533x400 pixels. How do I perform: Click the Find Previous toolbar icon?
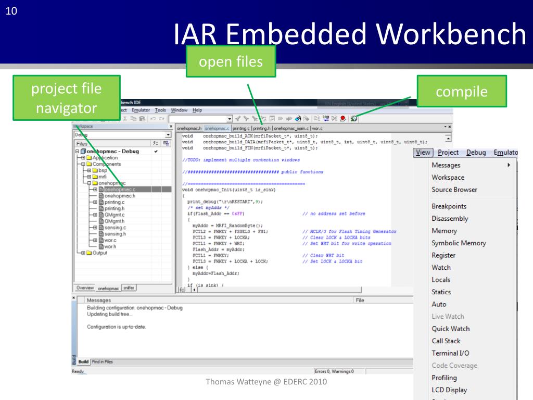(238, 118)
